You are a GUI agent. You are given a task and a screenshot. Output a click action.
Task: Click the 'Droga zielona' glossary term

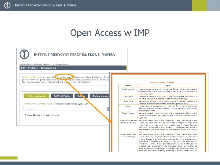tap(128, 96)
